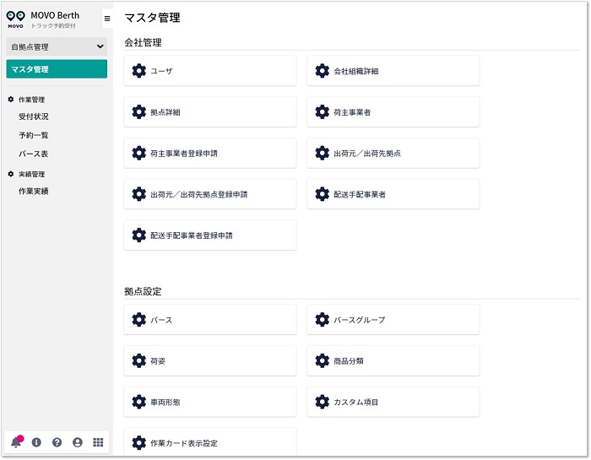Select 作業管理 section header
The image size is (591, 460).
coord(32,100)
